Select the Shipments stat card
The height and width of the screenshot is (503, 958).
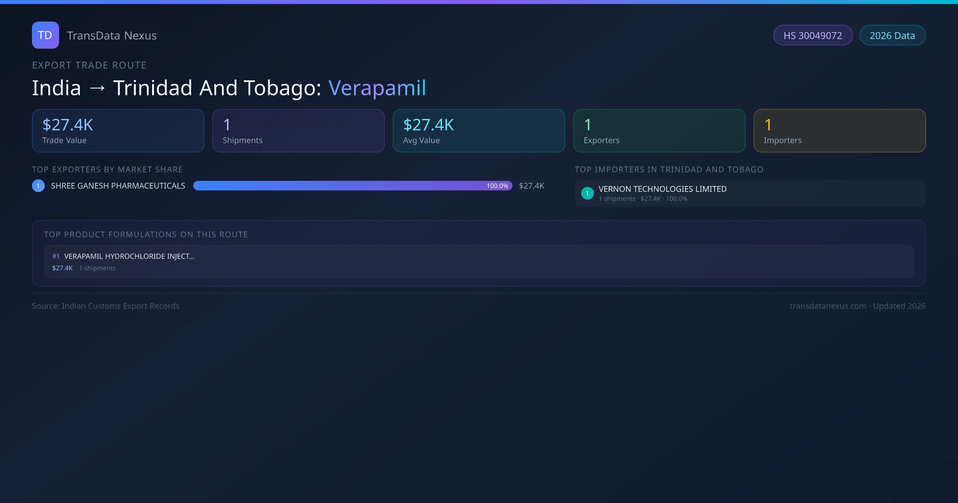pyautogui.click(x=298, y=131)
